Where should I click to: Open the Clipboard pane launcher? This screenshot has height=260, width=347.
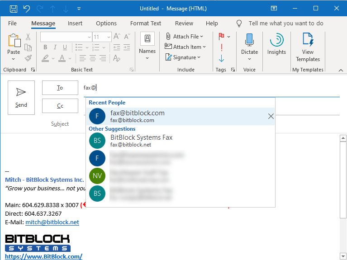pyautogui.click(x=33, y=70)
